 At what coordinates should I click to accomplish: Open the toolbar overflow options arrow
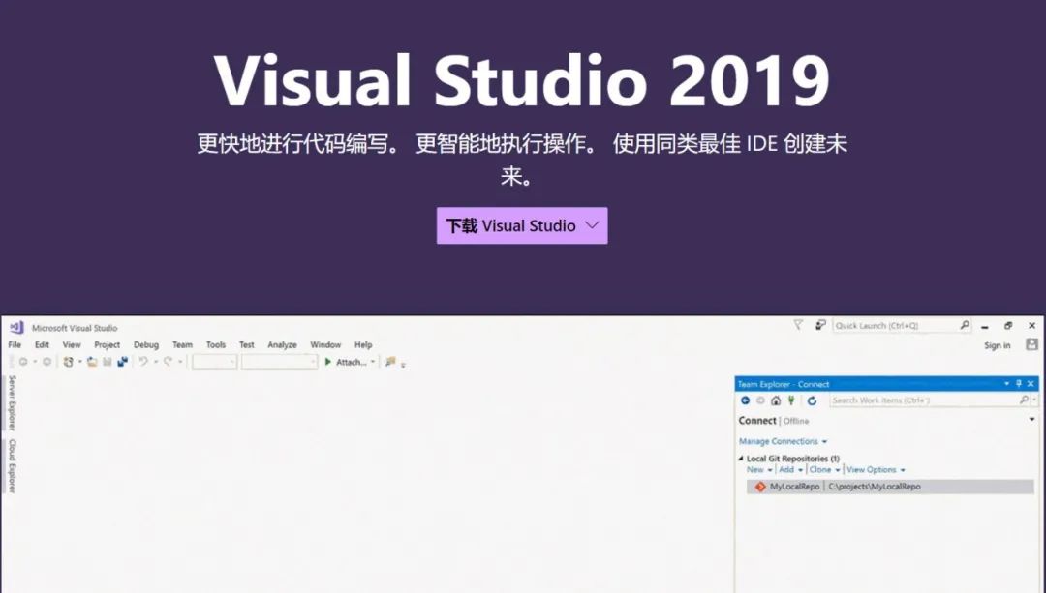(x=403, y=365)
